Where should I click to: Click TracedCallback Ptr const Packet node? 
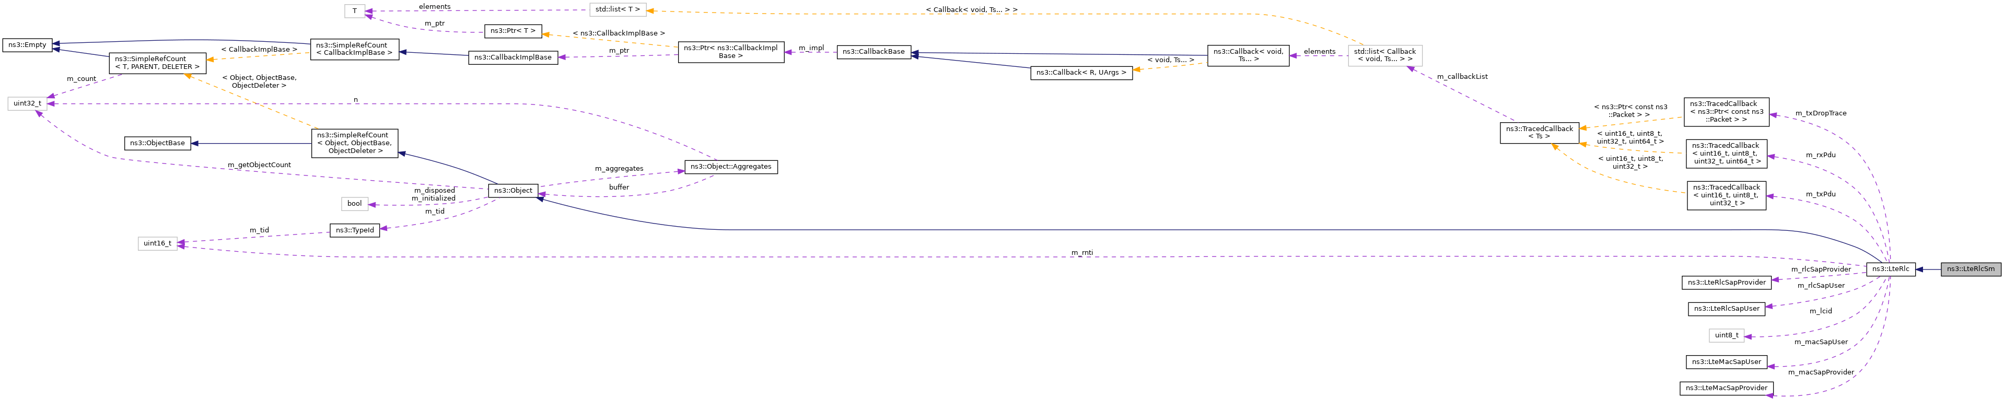pos(1726,112)
